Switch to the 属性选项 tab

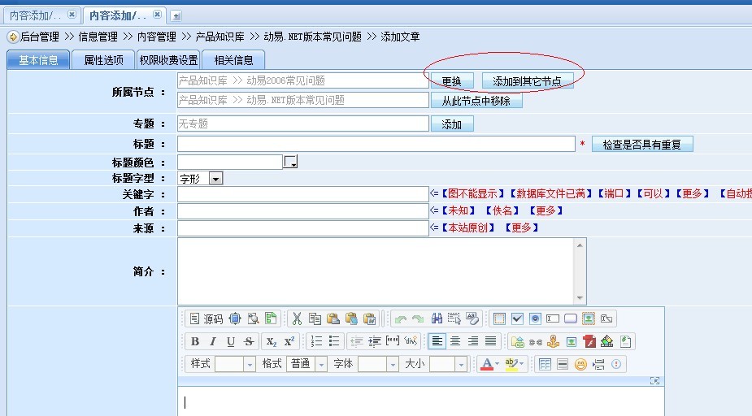click(x=103, y=60)
